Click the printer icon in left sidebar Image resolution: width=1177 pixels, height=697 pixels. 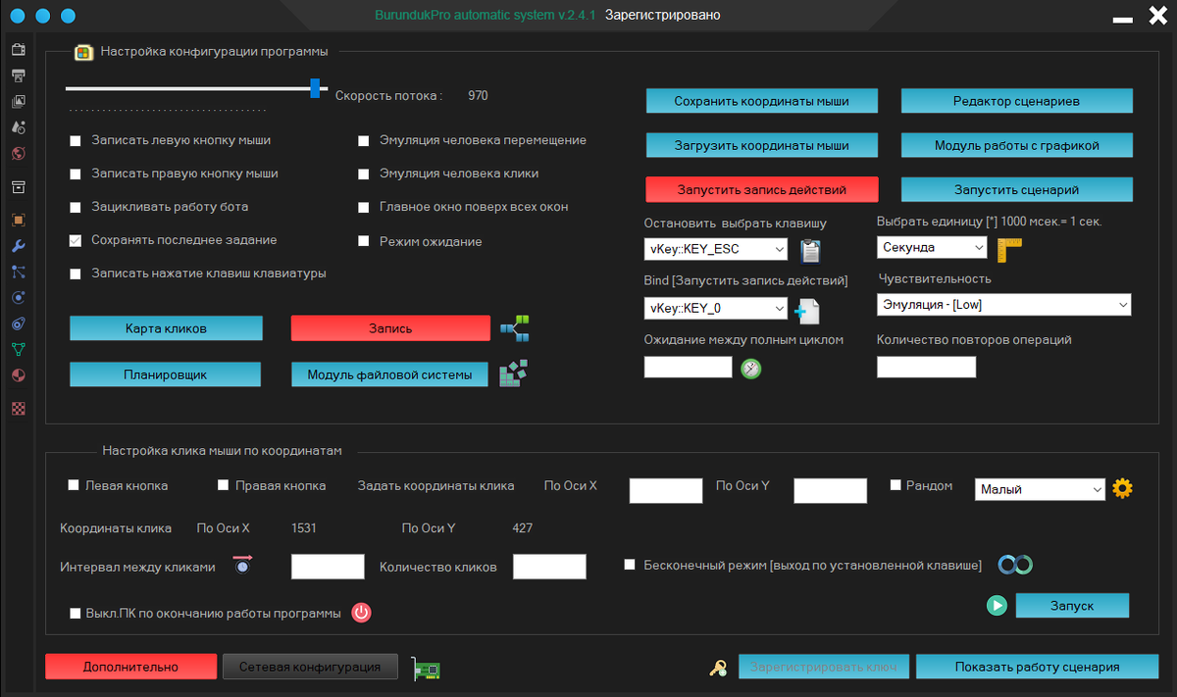point(18,75)
